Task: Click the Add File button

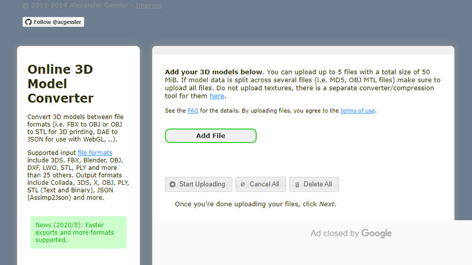Action: tap(211, 136)
